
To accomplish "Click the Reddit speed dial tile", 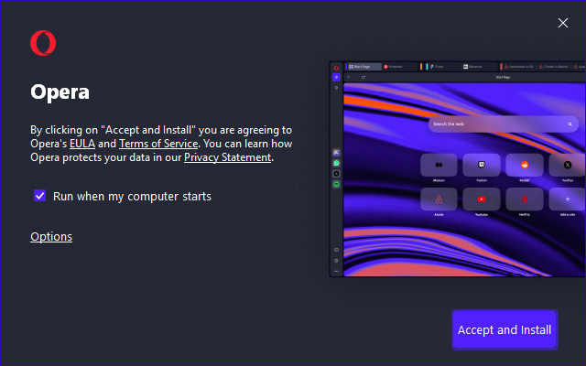I will coord(525,165).
